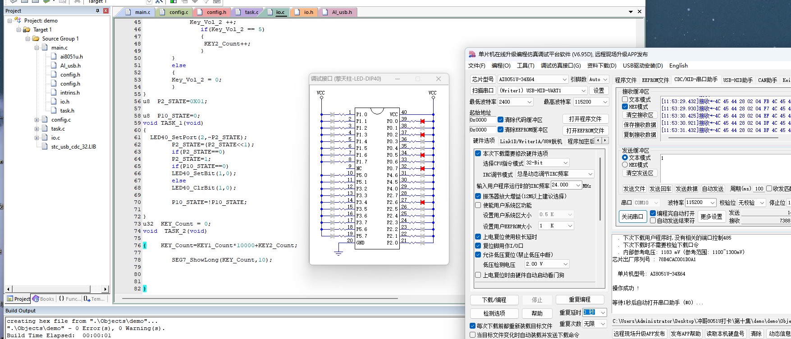791x339 pixels.
Task: Enable 文本模式 in receive buffer
Action: tap(625, 99)
